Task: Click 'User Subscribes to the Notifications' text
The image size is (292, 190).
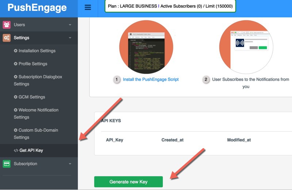Action: [x=251, y=83]
